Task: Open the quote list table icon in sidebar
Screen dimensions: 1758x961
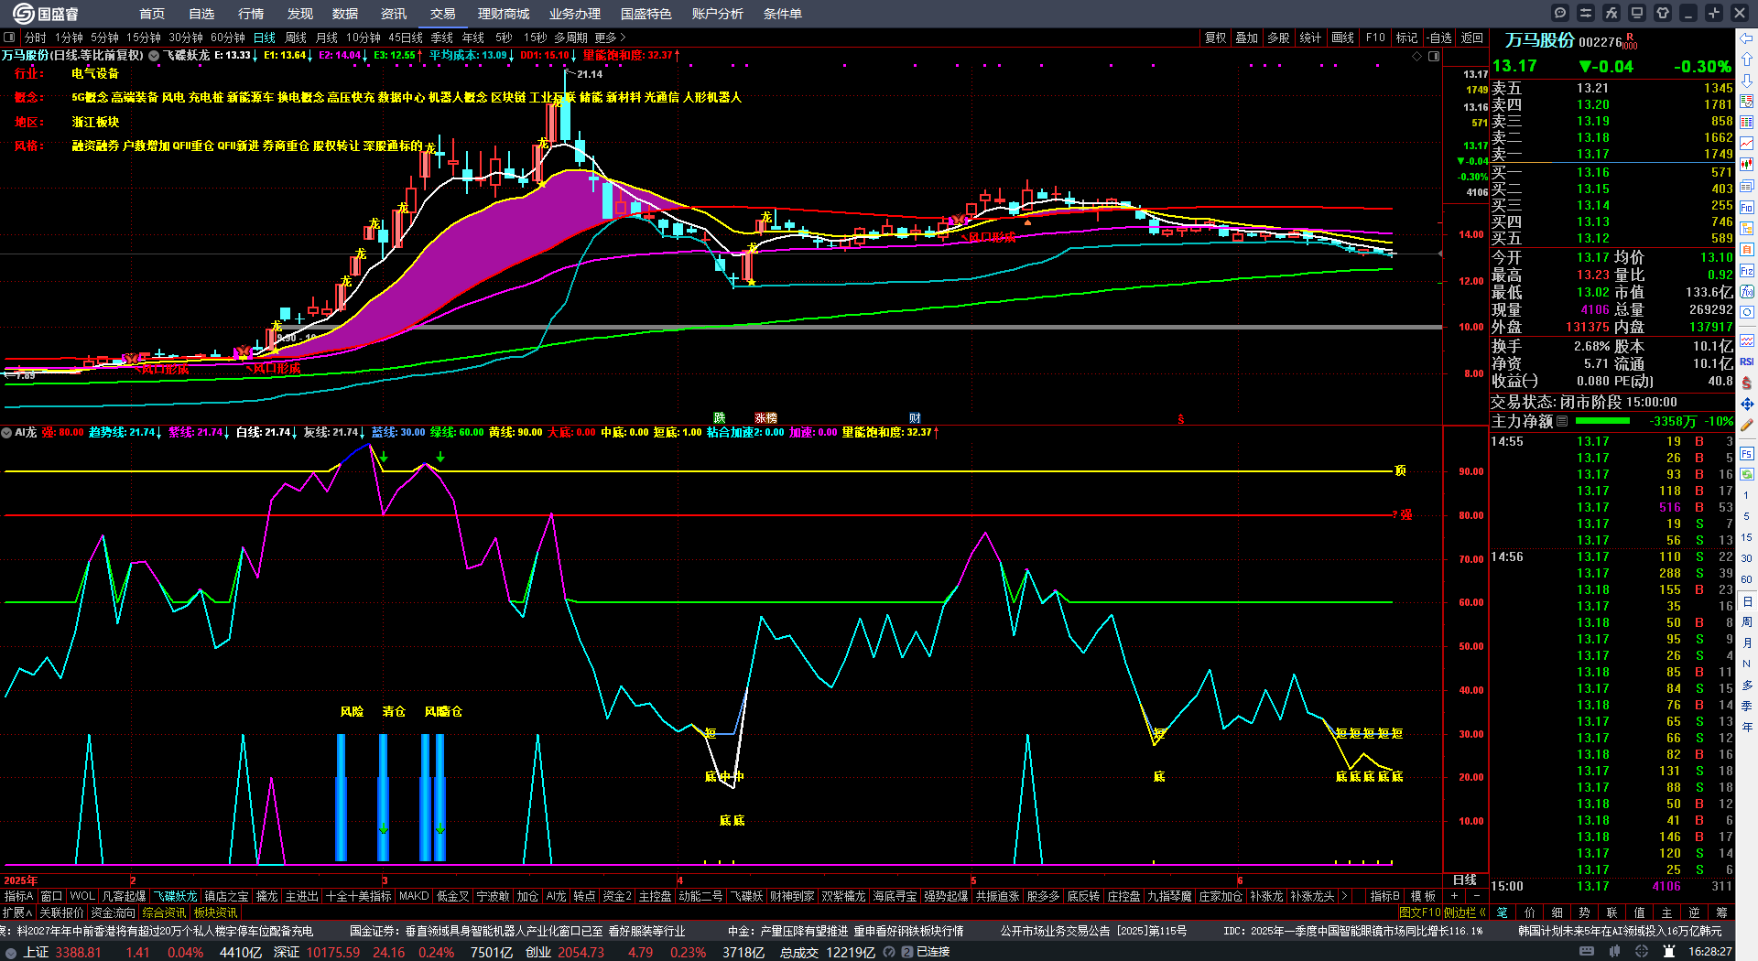Action: pos(1747,123)
